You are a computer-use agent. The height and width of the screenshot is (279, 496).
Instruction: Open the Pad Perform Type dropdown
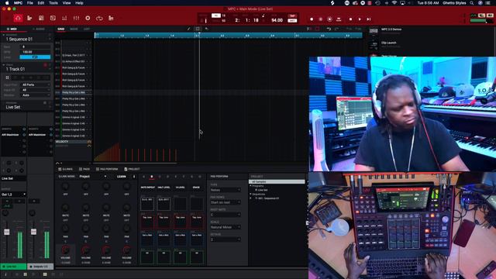click(x=226, y=190)
